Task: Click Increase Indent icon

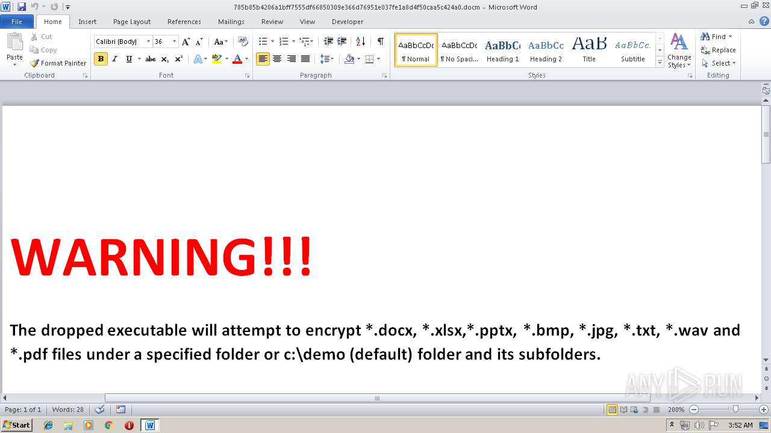Action: 342,41
